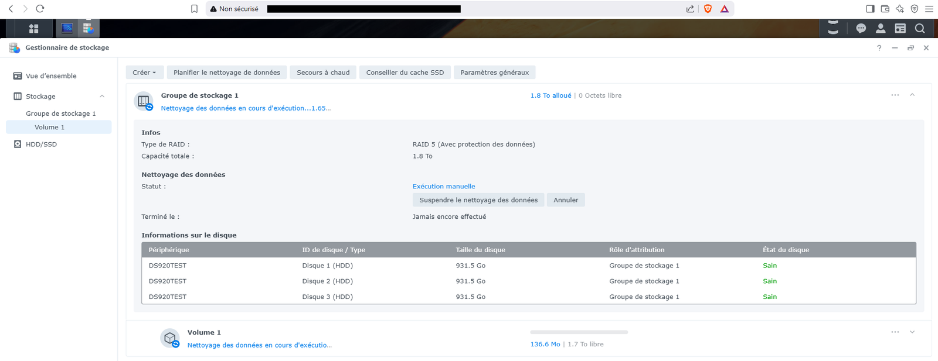
Task: Select Groupe de stockage 1 sidebar item
Action: pos(59,114)
